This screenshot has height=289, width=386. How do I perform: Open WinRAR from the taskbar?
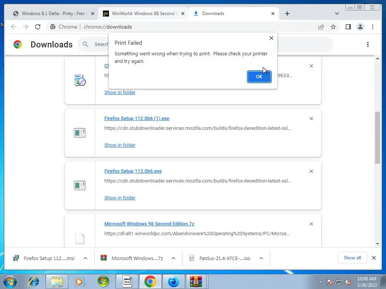tap(196, 281)
